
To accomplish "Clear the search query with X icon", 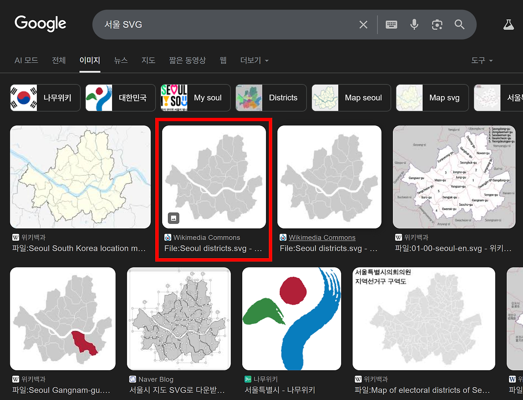I will click(363, 25).
